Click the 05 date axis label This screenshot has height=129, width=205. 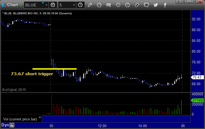[x=51, y=126]
